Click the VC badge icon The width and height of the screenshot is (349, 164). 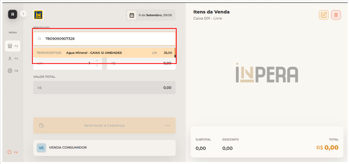click(x=42, y=148)
